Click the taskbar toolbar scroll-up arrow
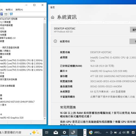 coord(85,131)
